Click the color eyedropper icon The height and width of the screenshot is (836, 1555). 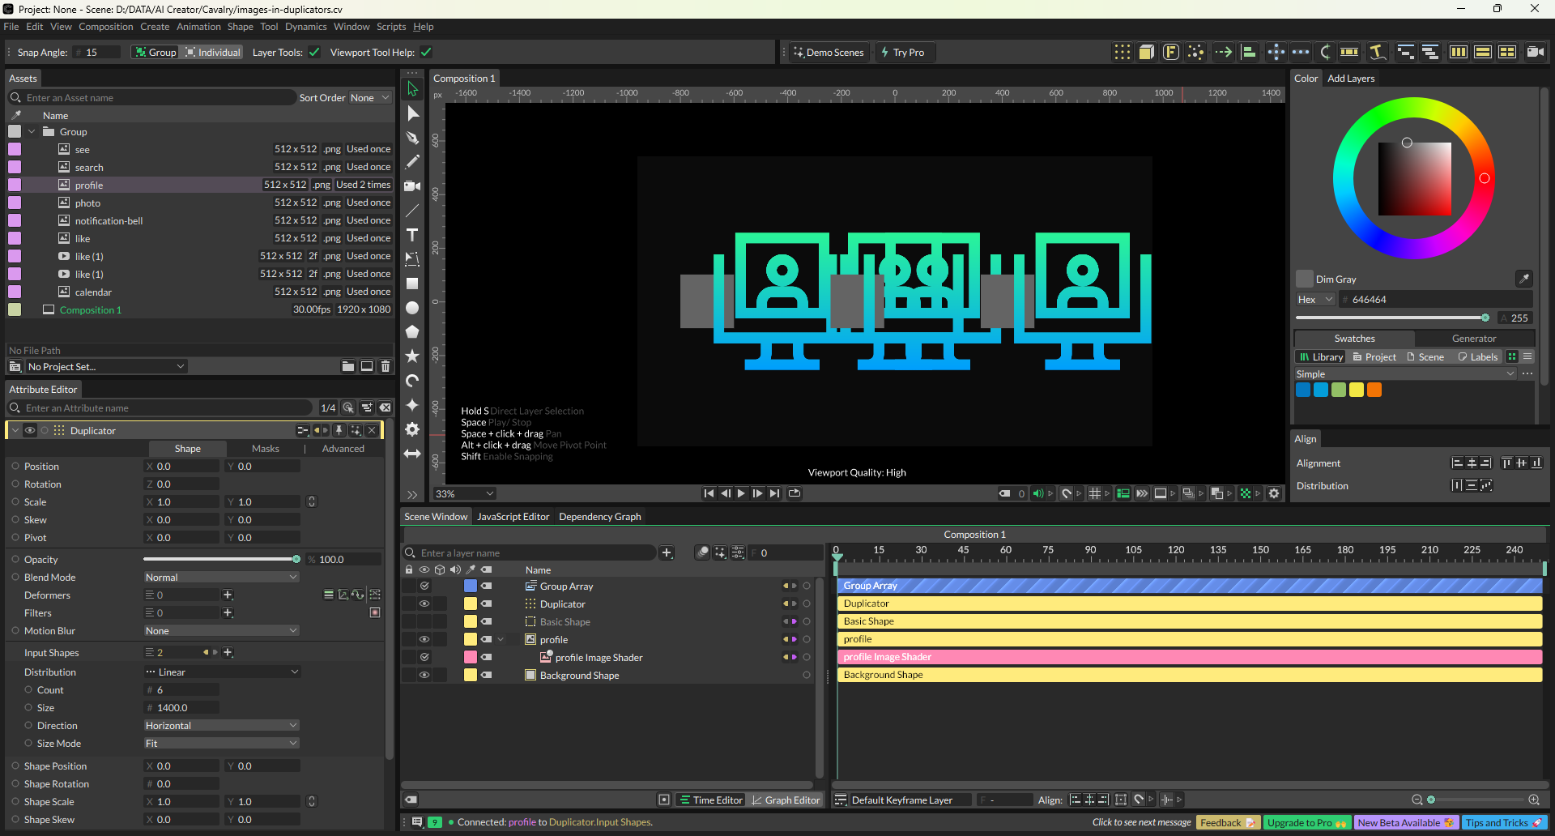tap(1523, 279)
